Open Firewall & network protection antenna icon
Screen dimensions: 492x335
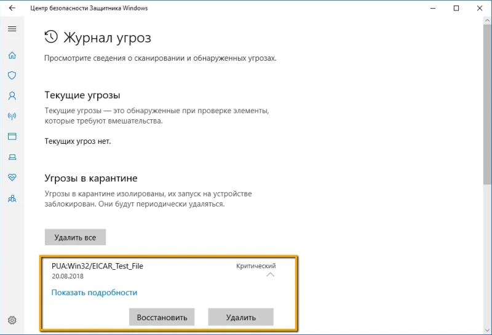coord(12,116)
